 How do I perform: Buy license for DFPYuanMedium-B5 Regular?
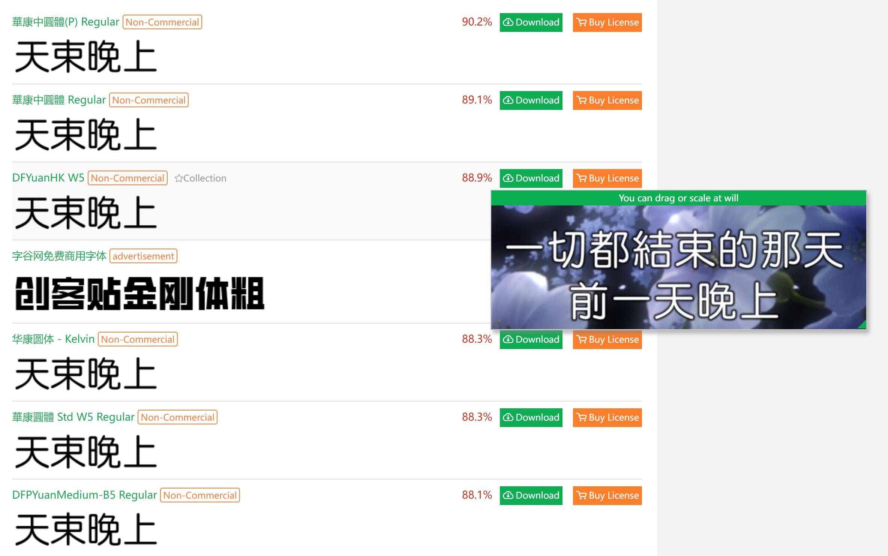607,496
